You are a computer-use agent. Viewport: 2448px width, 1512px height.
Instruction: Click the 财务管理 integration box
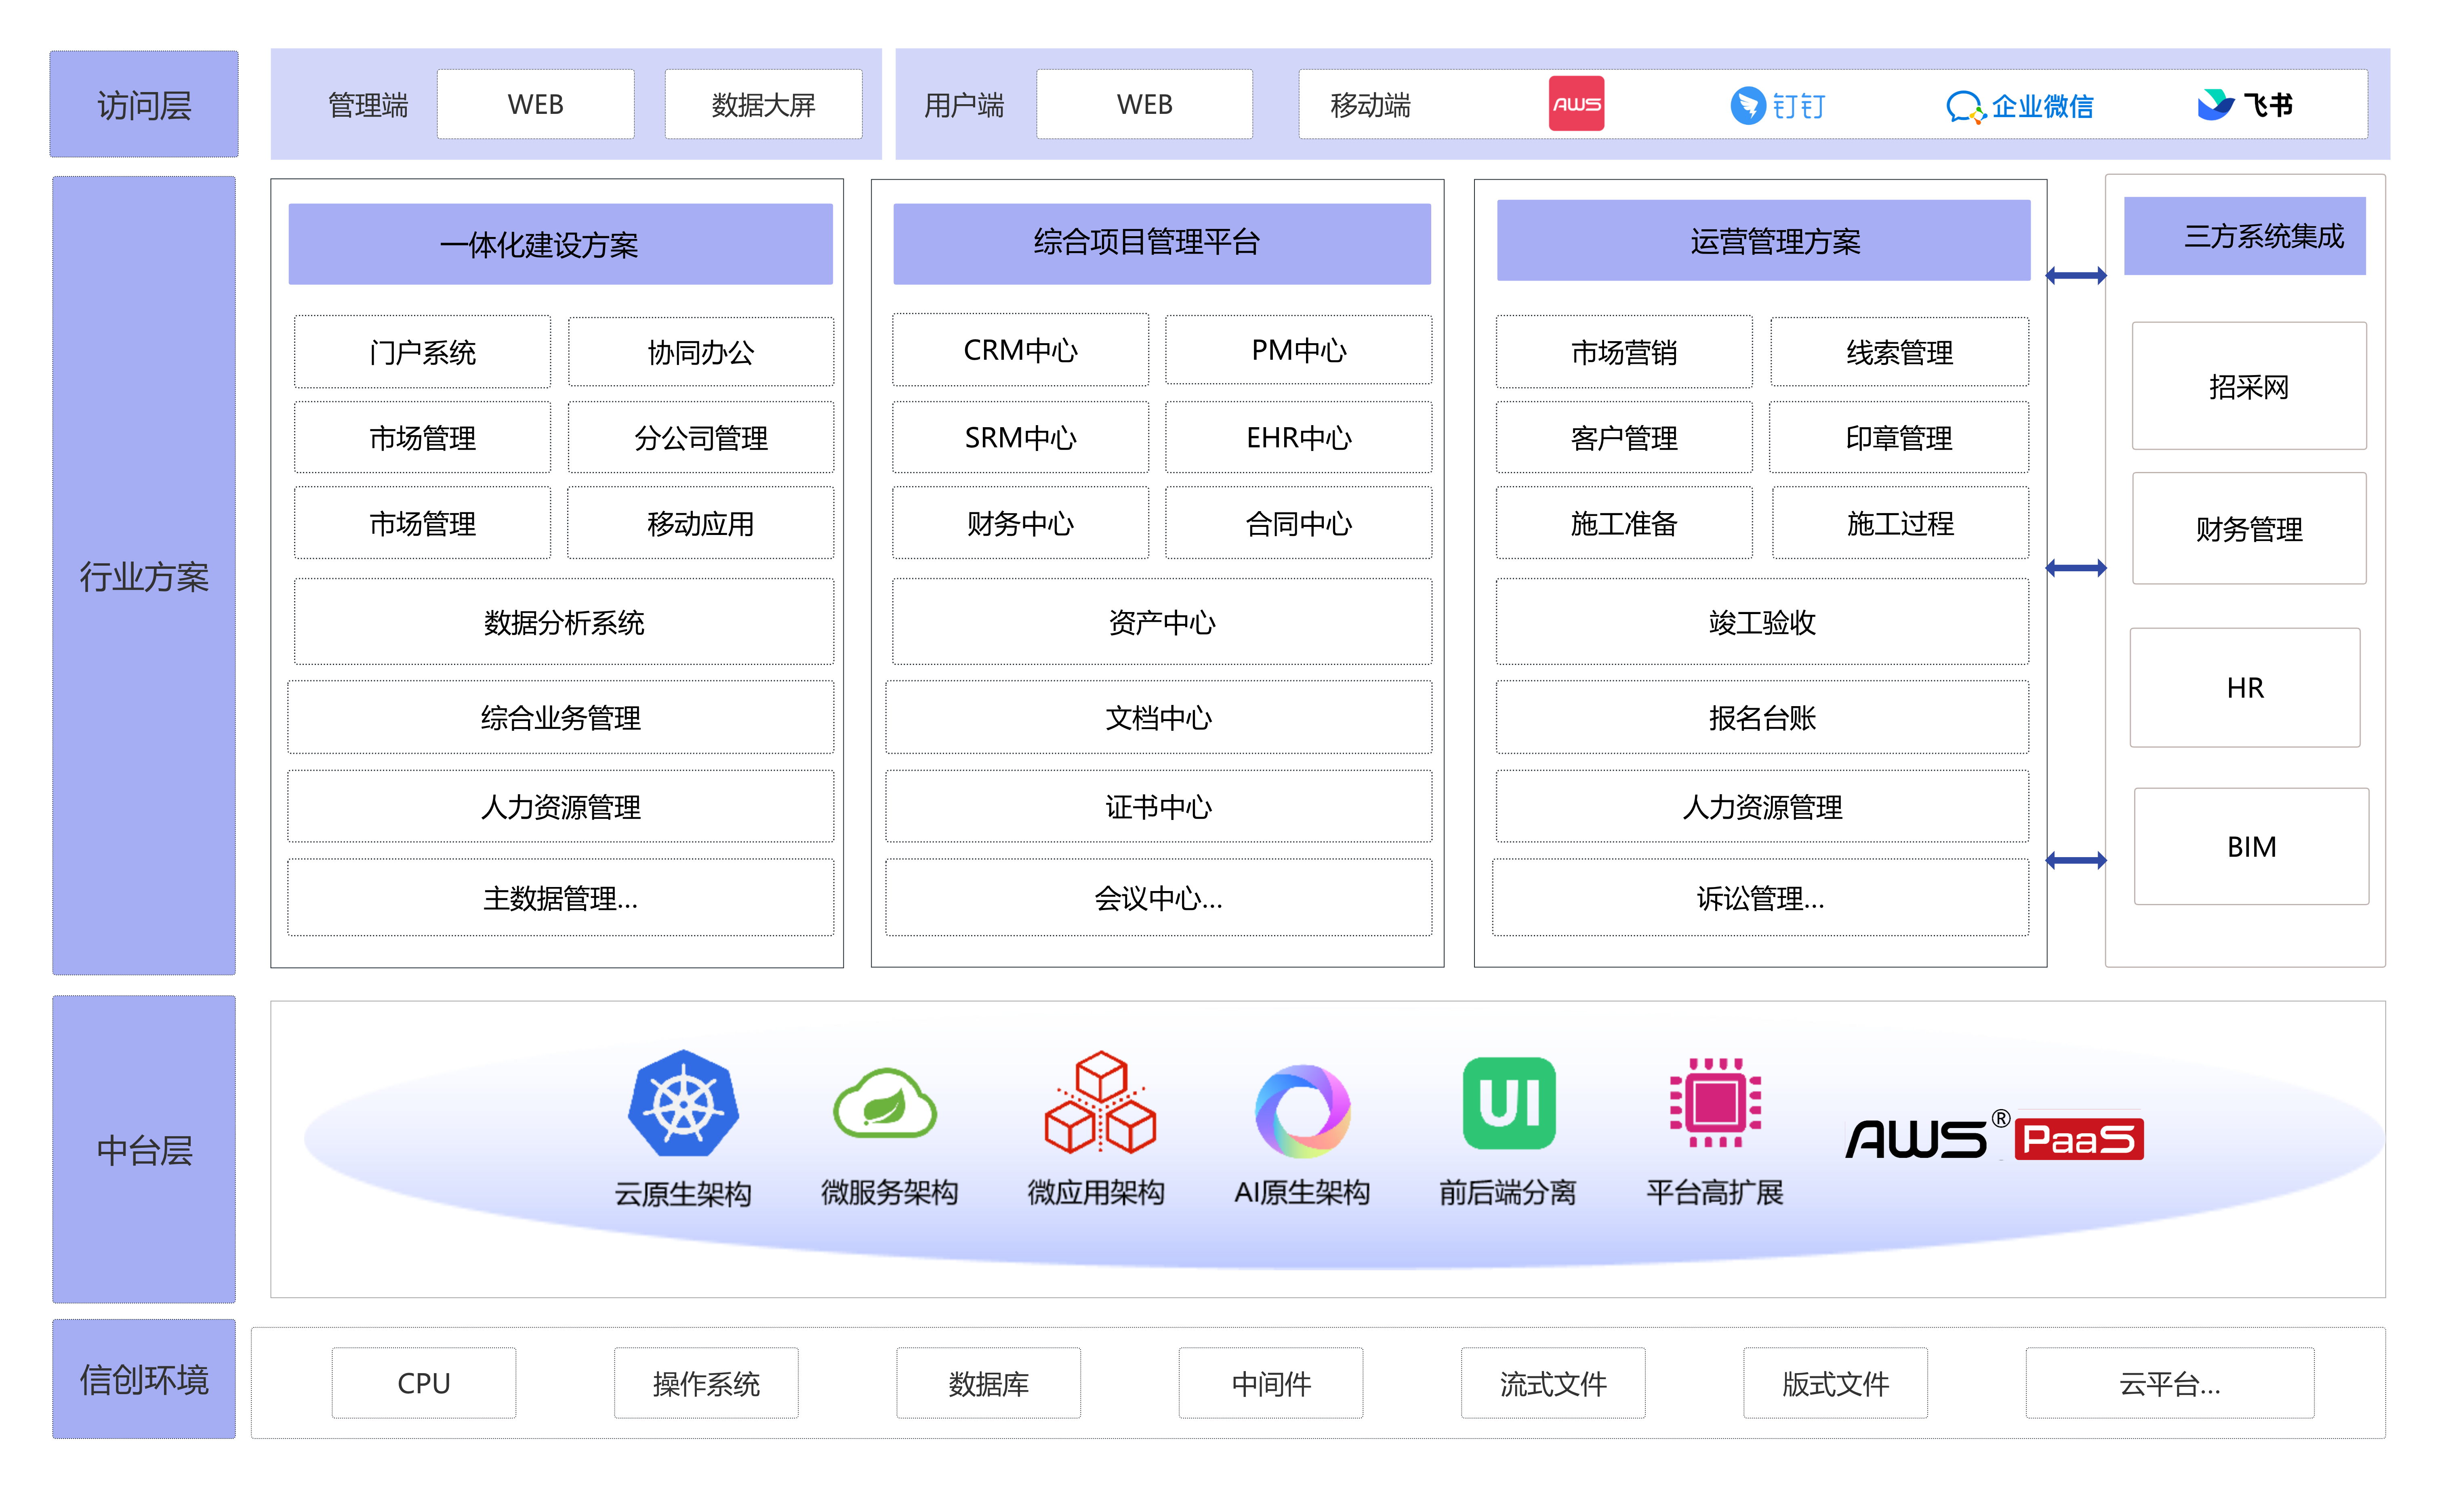(x=2249, y=528)
